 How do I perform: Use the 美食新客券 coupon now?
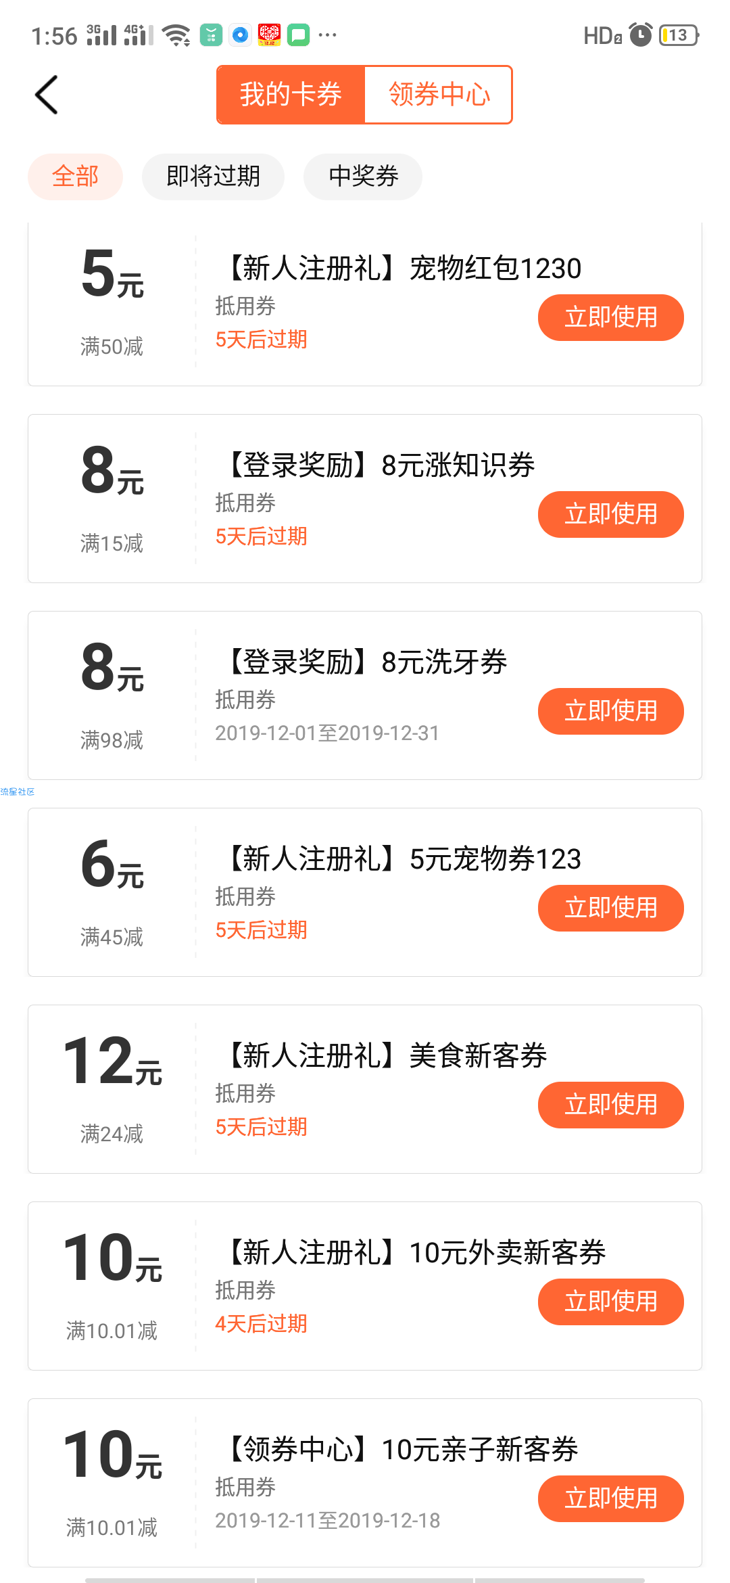(611, 1105)
